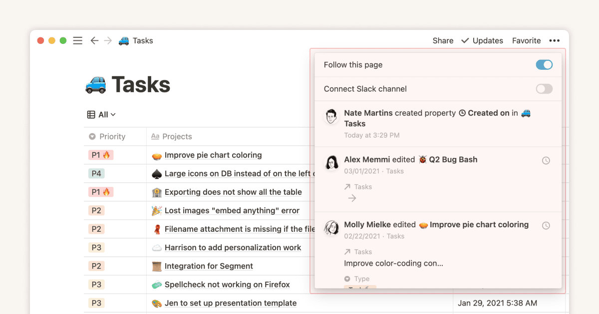Click Favorite in the top bar
The height and width of the screenshot is (314, 599).
point(526,40)
